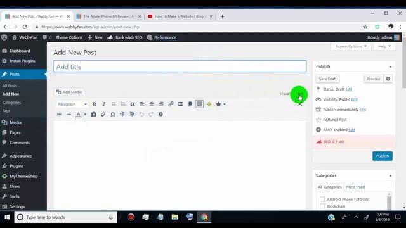Align text center
The width and height of the screenshot is (406, 228).
[x=152, y=104]
